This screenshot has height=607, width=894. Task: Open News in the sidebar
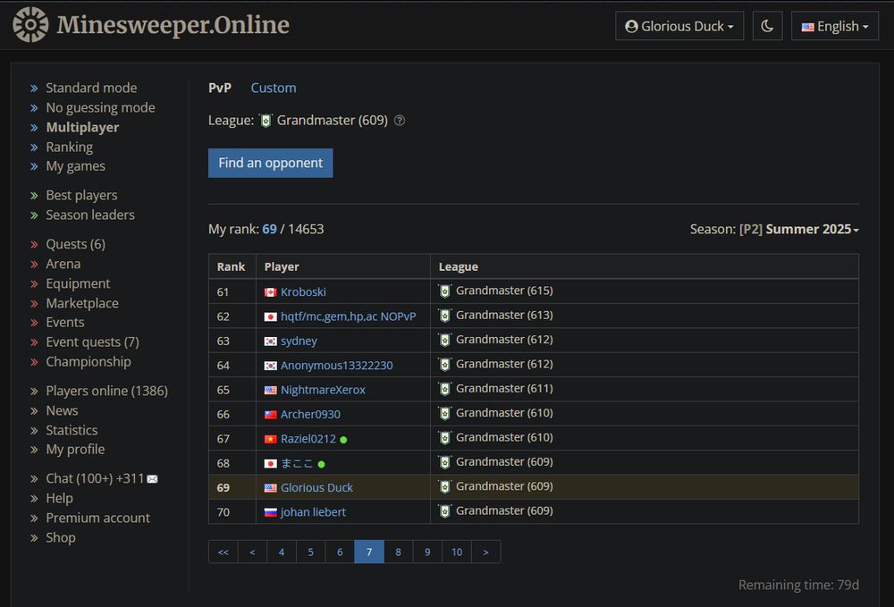click(62, 410)
